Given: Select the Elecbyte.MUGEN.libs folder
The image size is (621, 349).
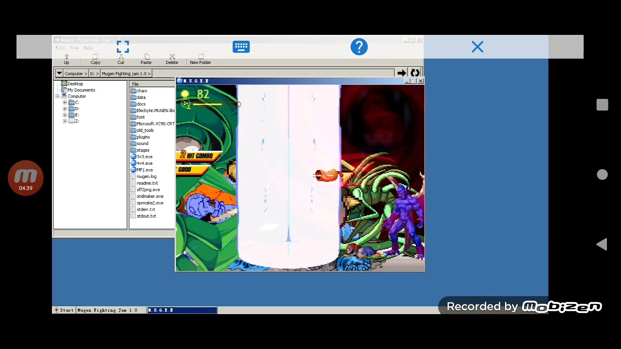Looking at the screenshot, I should pos(152,111).
